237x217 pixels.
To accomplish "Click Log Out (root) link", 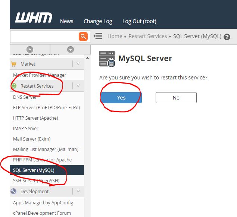I will (139, 21).
